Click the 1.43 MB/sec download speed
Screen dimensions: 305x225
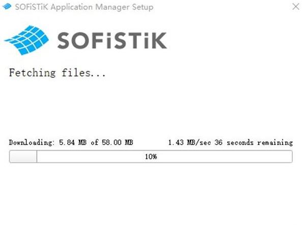coord(189,143)
